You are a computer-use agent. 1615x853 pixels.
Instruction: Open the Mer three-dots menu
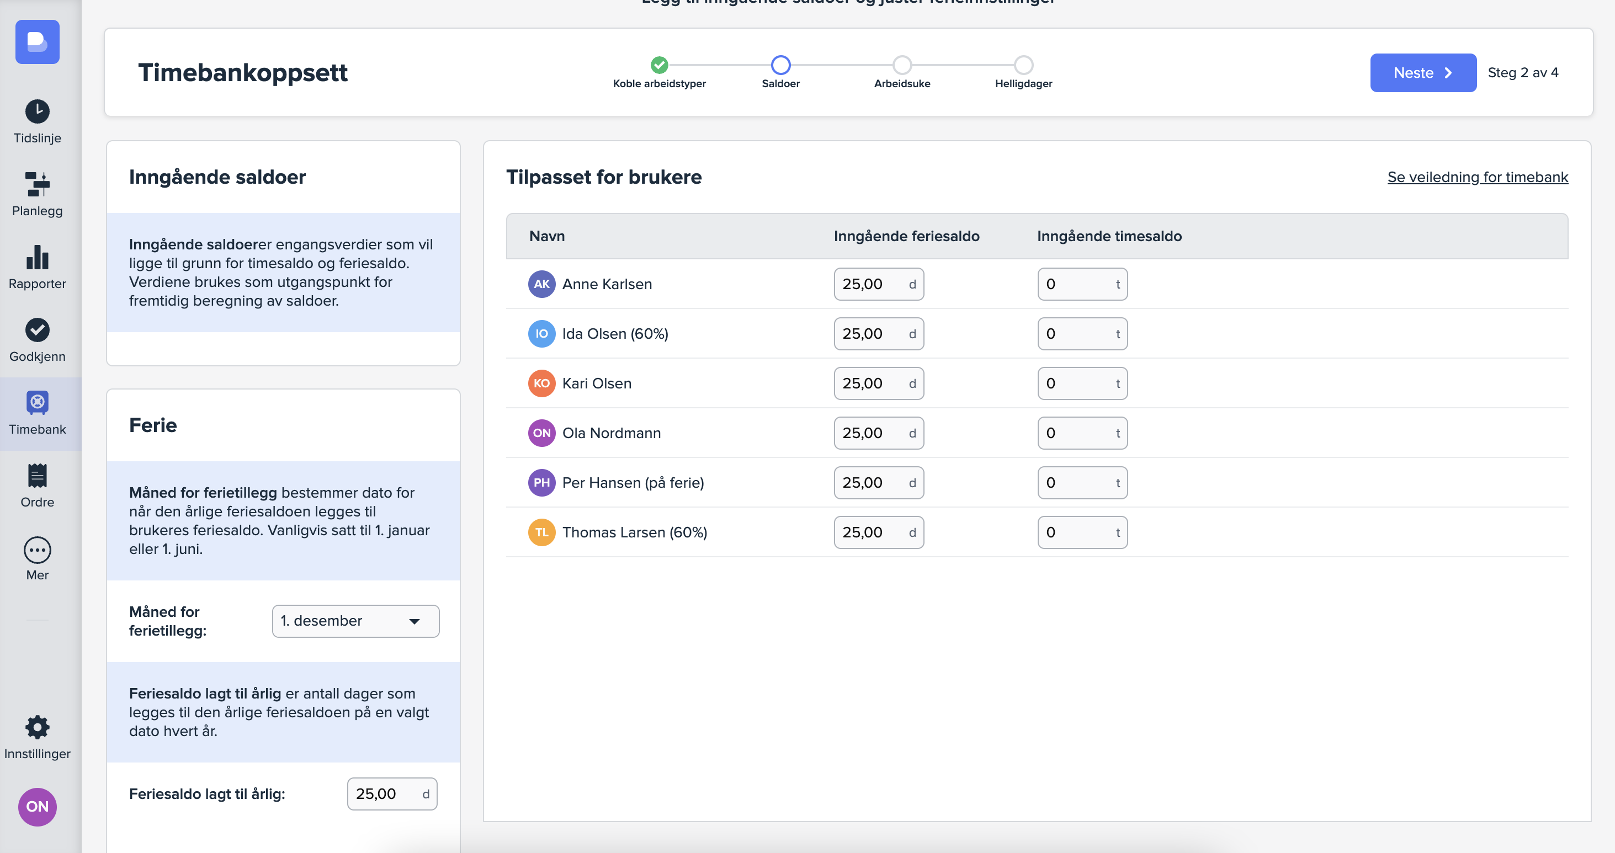click(37, 550)
